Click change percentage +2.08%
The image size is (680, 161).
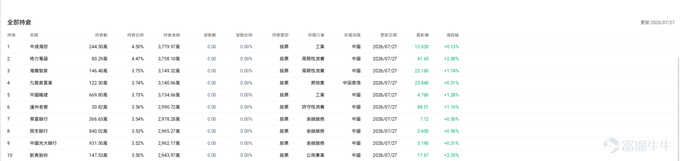(x=451, y=59)
